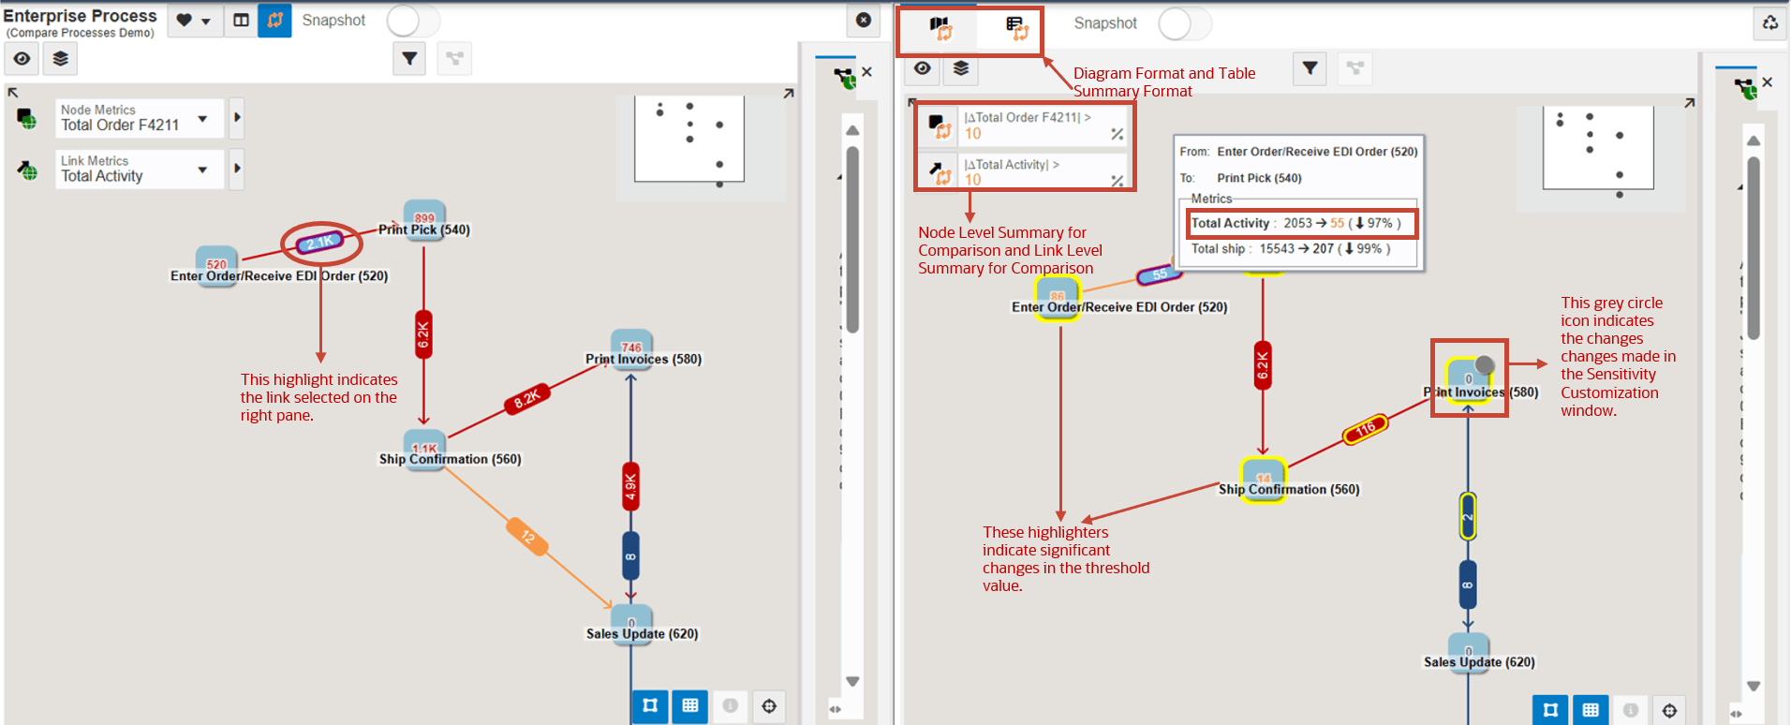Toggle percent icon for Total Order F4211 threshold
The height and width of the screenshot is (725, 1791).
[1118, 134]
